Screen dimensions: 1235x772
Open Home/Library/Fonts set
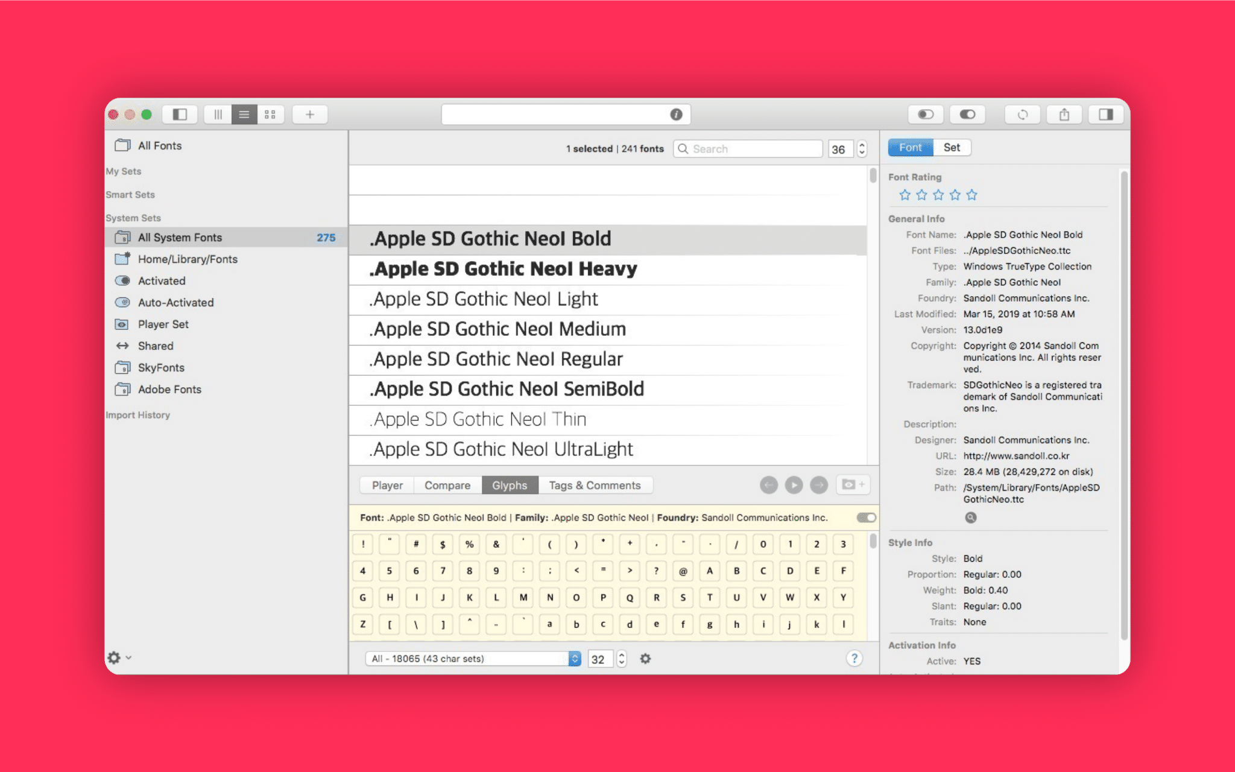coord(188,259)
